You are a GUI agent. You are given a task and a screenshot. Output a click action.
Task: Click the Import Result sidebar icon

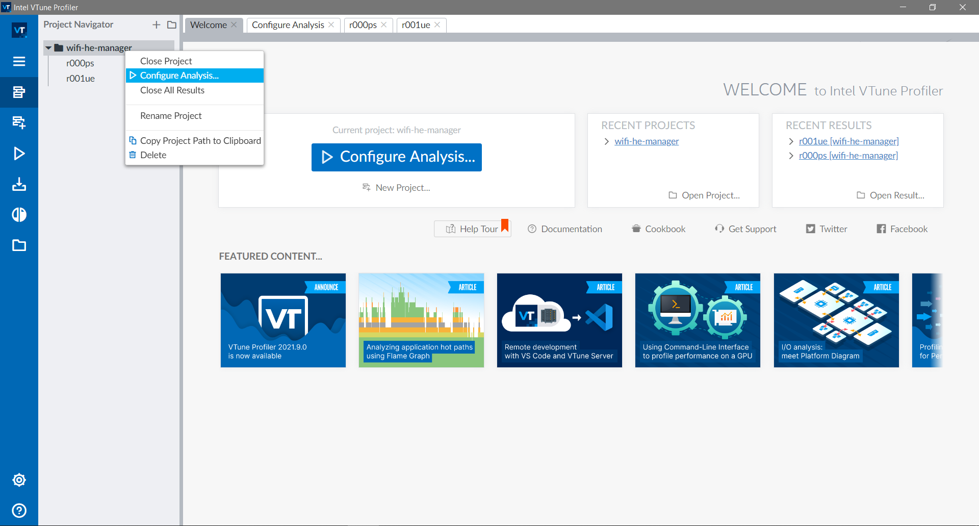pyautogui.click(x=19, y=184)
